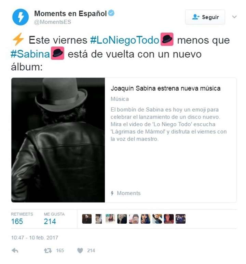Retweet using the retweet arrows icon
Screen dimensions: 246x264
[48, 251]
